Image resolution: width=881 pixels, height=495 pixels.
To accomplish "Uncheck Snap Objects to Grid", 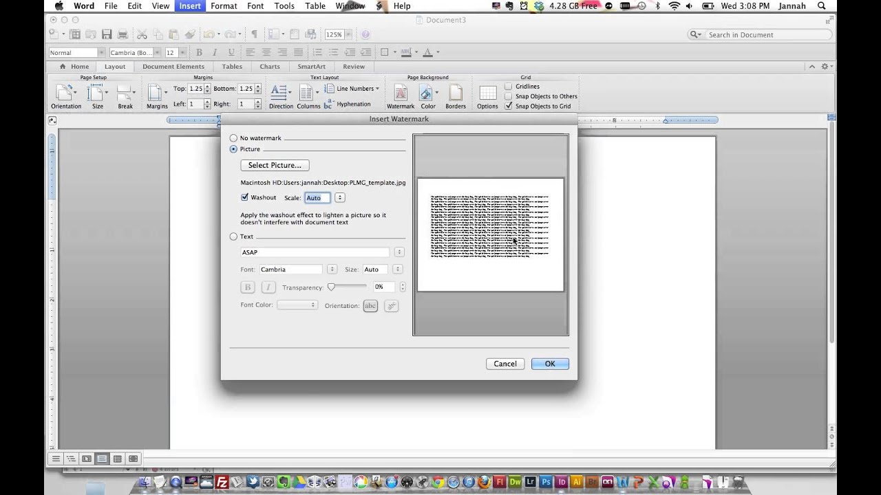I will pos(509,106).
